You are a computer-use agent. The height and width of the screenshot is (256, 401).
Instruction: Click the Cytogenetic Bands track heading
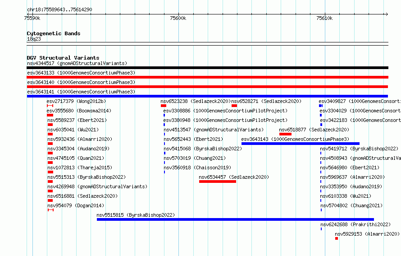pos(54,33)
